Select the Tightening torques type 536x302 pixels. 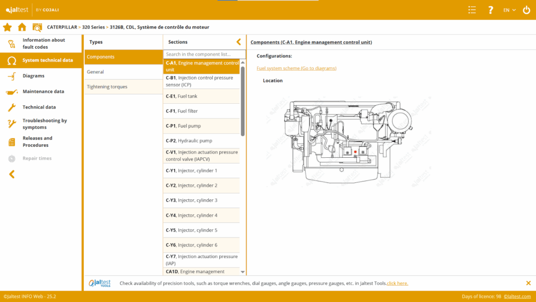coord(107,87)
